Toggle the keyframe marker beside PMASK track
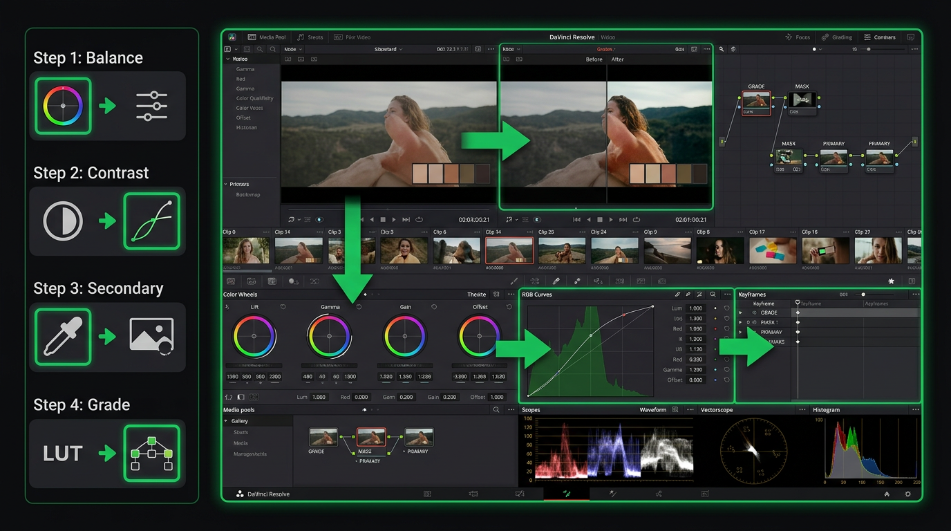951x531 pixels. click(798, 322)
